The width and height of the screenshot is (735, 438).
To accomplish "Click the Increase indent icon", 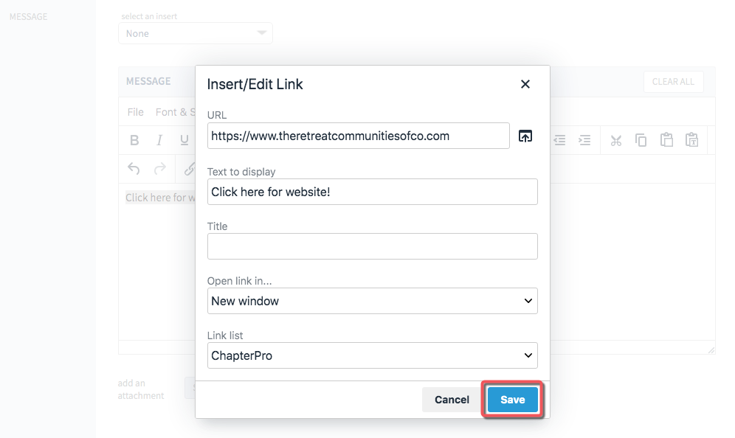I will pos(584,140).
